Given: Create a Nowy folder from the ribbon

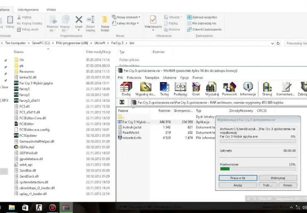Looking at the screenshot, I should pyautogui.click(x=105, y=23).
